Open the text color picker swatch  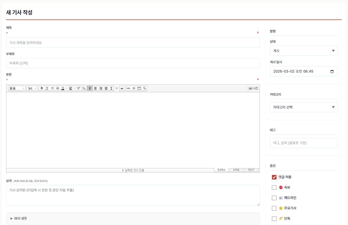click(x=63, y=88)
